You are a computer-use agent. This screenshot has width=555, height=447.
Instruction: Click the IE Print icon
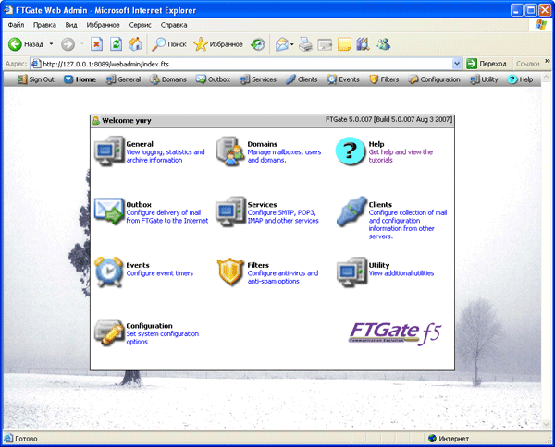pyautogui.click(x=305, y=44)
